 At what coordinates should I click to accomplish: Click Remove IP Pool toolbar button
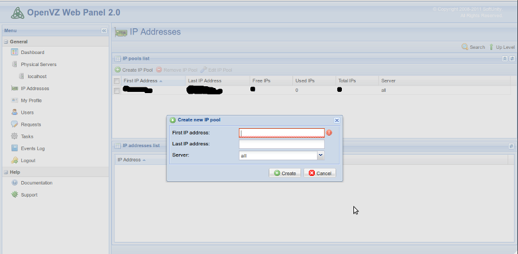(177, 70)
